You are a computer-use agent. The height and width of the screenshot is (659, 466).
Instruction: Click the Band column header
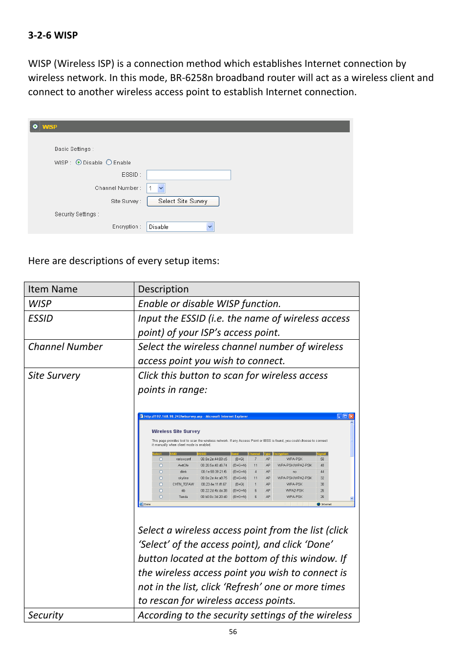(x=239, y=454)
